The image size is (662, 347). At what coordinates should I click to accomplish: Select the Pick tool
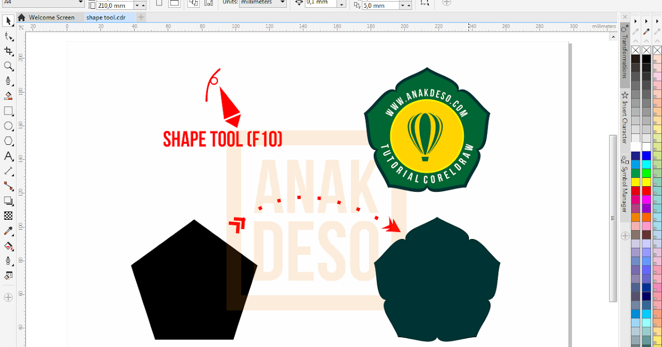click(x=8, y=21)
